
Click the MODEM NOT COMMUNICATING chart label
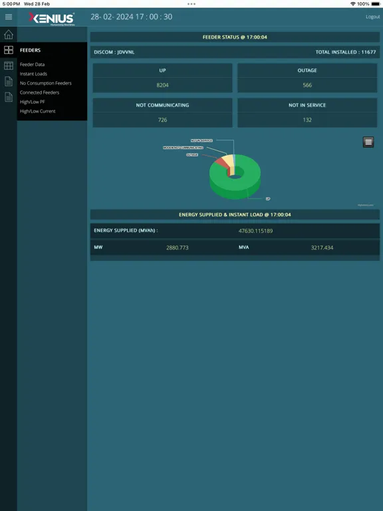(x=183, y=148)
